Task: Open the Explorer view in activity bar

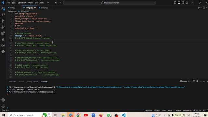Action: tap(3, 9)
